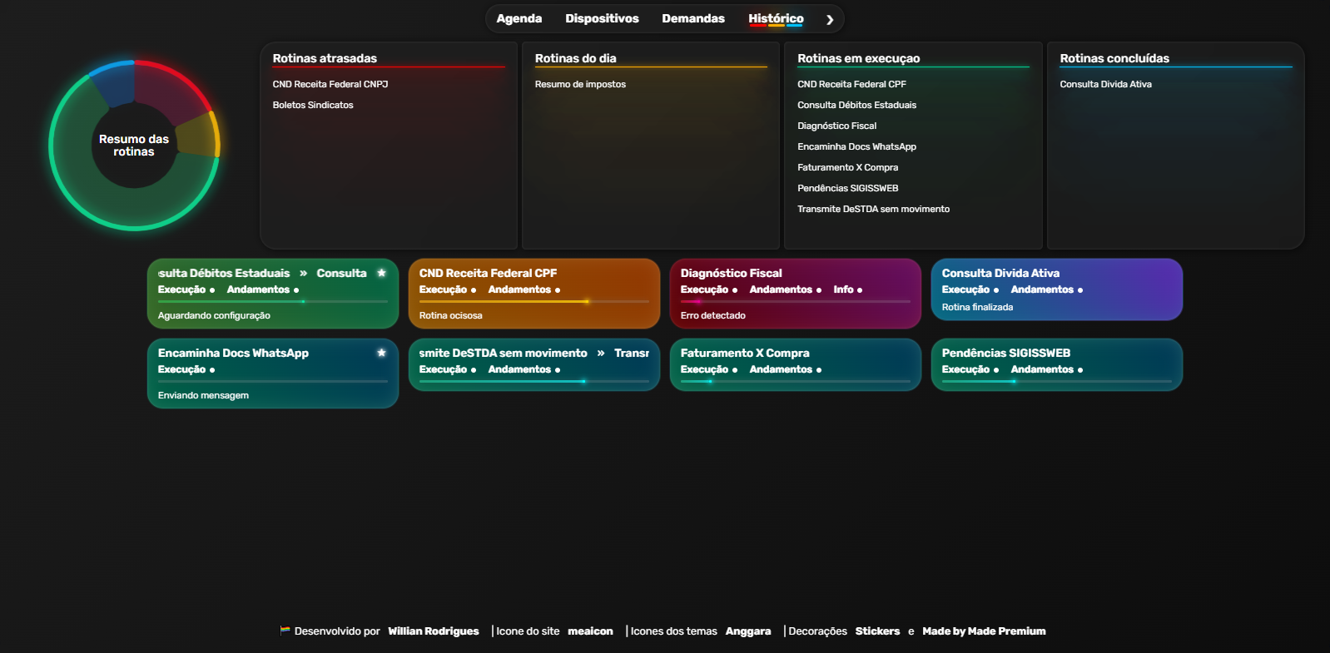Toggle Andamentos on Pendências SIGISSWEB card
The height and width of the screenshot is (653, 1330).
1046,369
